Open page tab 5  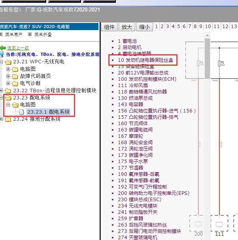[179, 27]
